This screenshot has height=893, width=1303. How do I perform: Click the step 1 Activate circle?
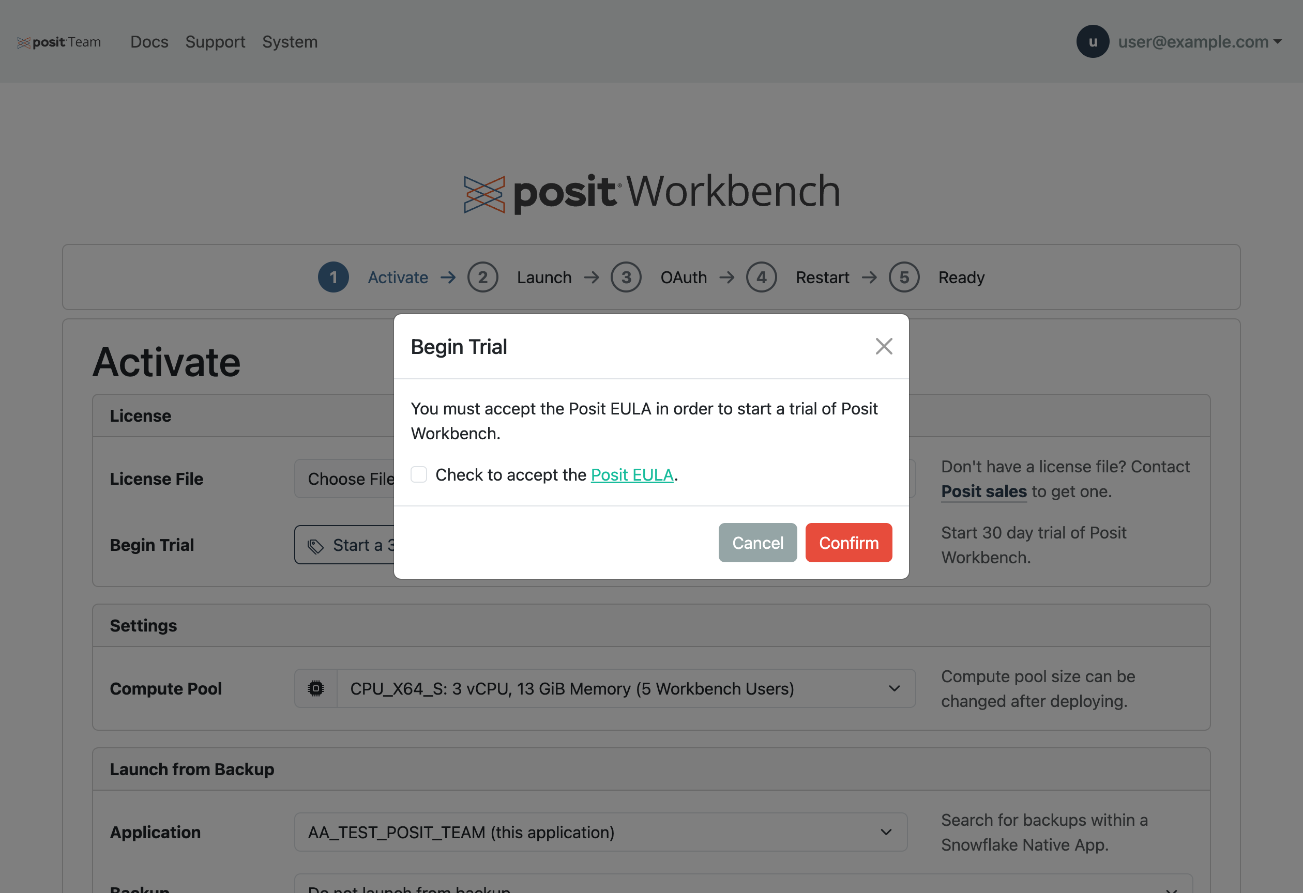click(x=333, y=278)
